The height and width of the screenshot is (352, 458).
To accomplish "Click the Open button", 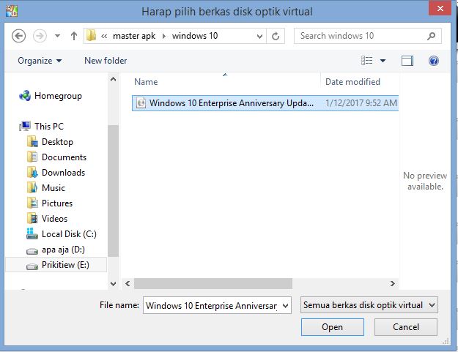I will pyautogui.click(x=333, y=327).
